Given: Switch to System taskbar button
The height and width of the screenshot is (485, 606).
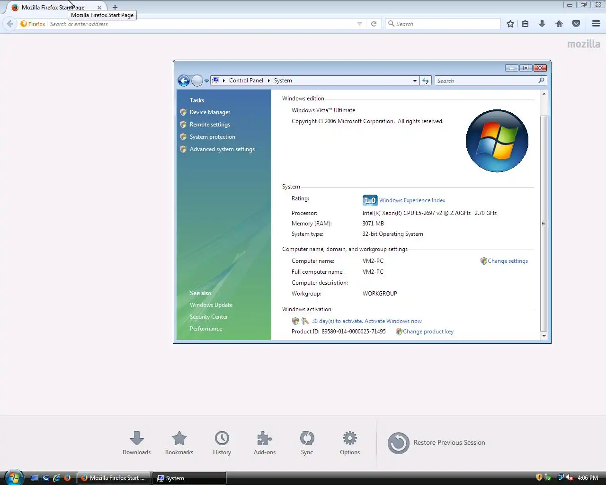Looking at the screenshot, I should coord(189,478).
